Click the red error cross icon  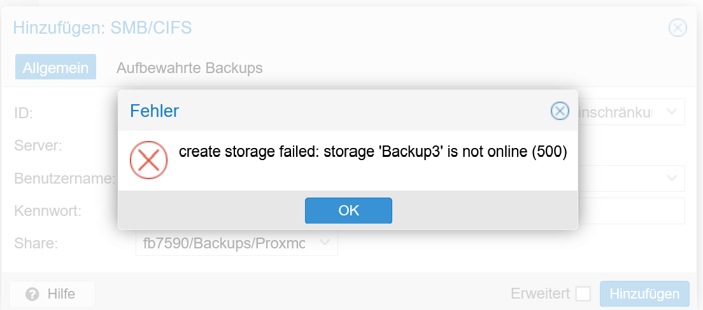[149, 160]
